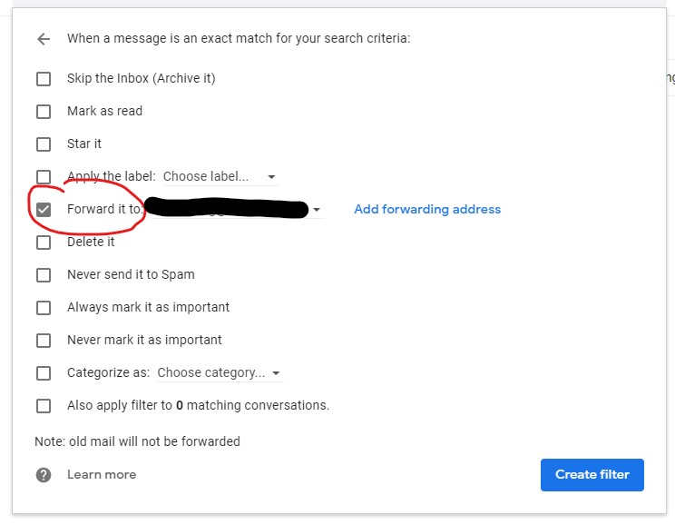This screenshot has width=675, height=525.
Task: Open the Choose label dropdown
Action: click(220, 177)
